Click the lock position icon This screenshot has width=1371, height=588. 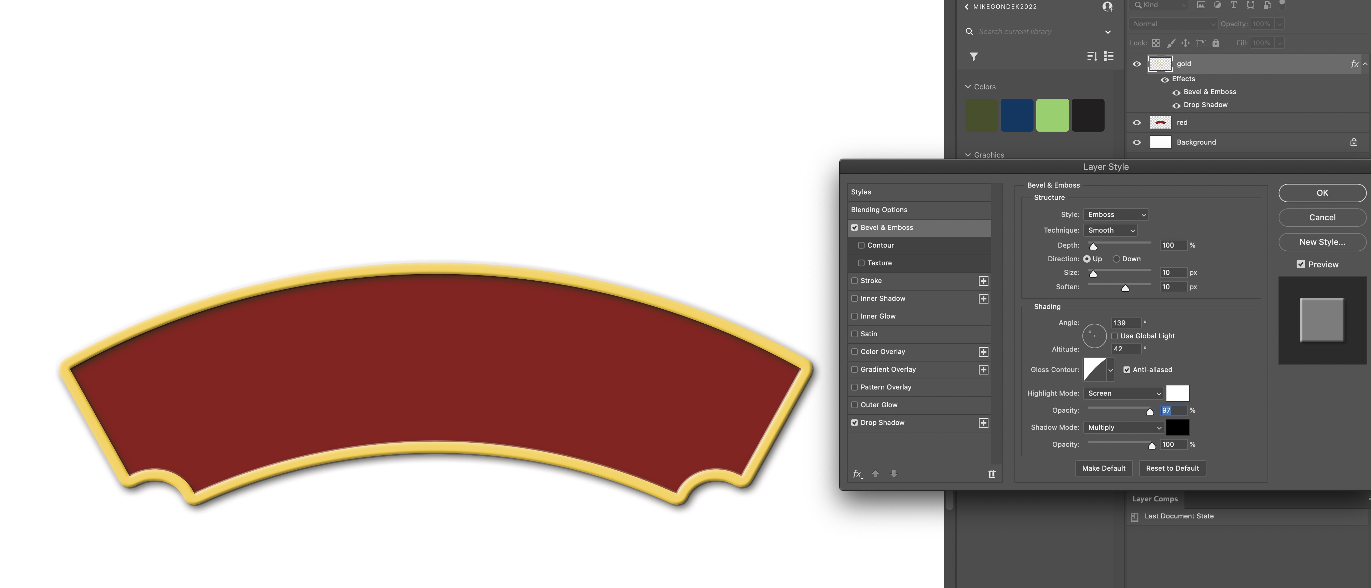pos(1185,43)
